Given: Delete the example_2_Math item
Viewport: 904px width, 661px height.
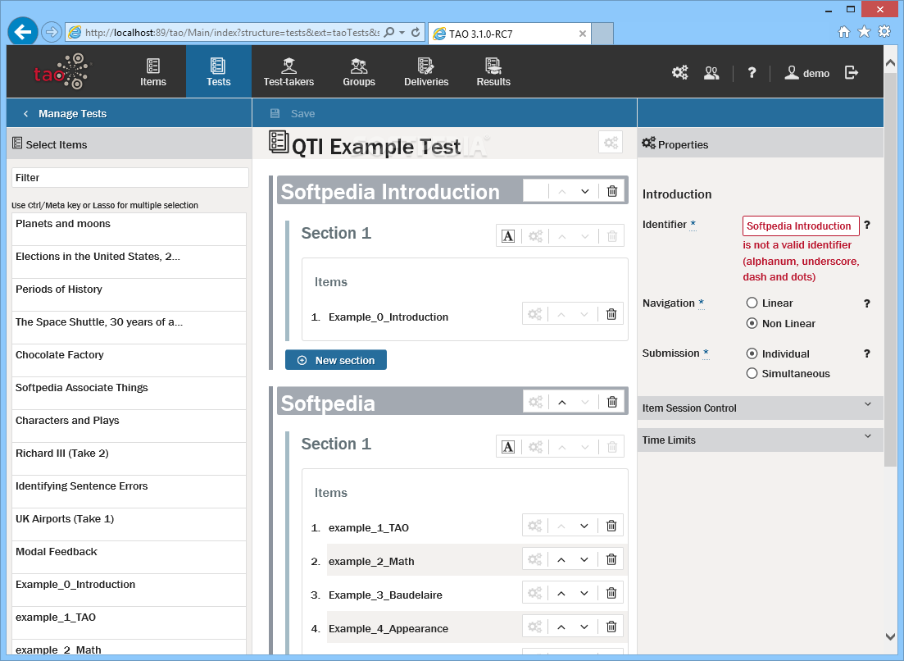Looking at the screenshot, I should (611, 559).
